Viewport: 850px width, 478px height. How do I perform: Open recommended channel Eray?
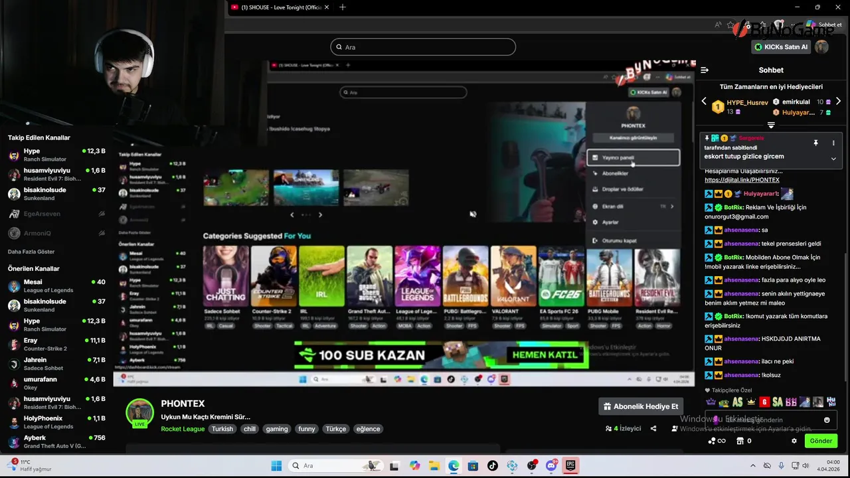[56, 344]
